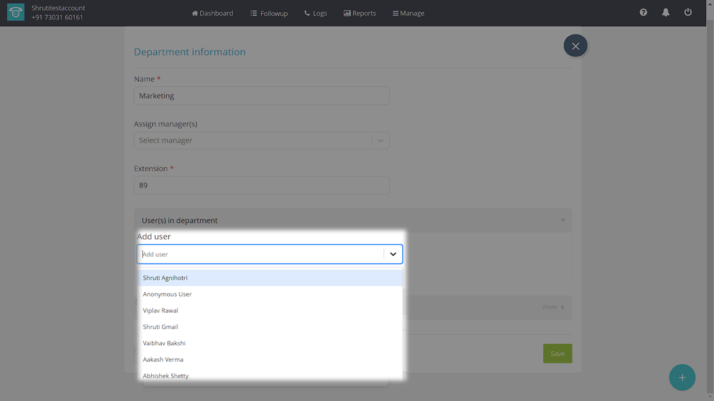Close the department form with X button

click(575, 46)
